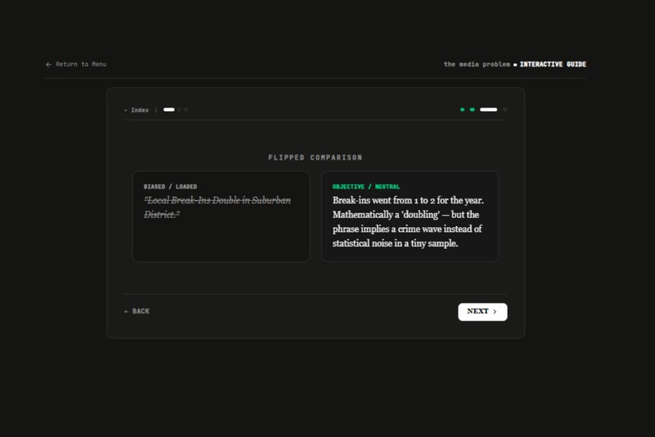Jump to second green progress dot
Image resolution: width=655 pixels, height=437 pixels.
pyautogui.click(x=472, y=110)
